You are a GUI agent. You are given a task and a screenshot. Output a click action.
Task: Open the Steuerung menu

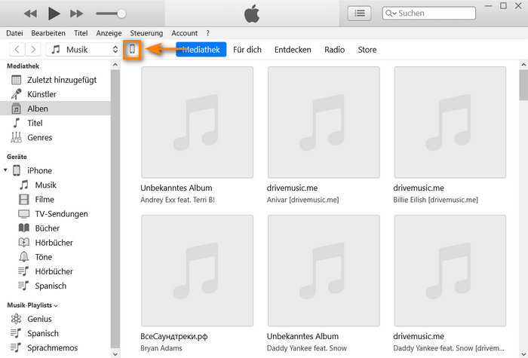(146, 33)
